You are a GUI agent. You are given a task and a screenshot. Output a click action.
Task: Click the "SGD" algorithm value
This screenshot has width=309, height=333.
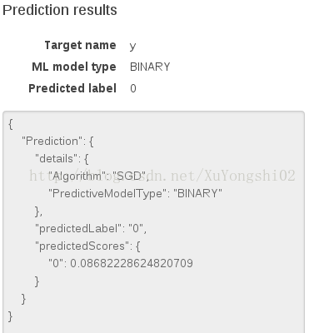pyautogui.click(x=129, y=176)
